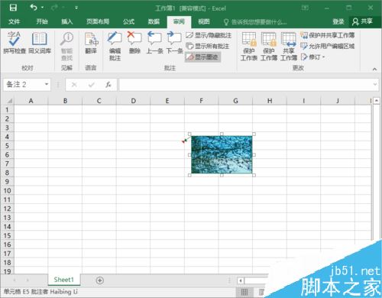Open the 公式 ribbon tab
Image resolution: width=382 pixels, height=298 pixels.
pos(128,21)
